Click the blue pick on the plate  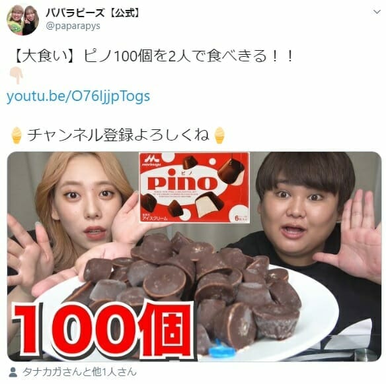pos(221,349)
